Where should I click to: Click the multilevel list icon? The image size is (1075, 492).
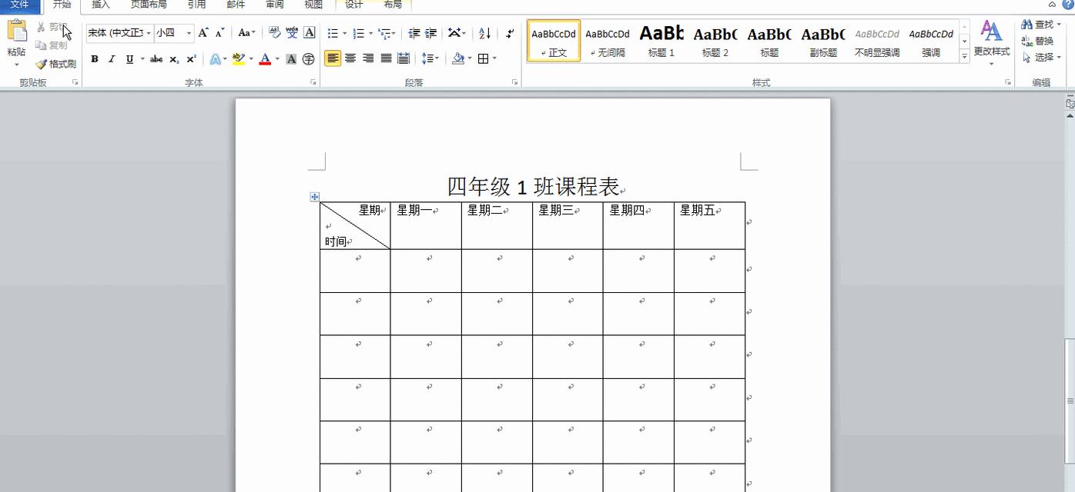385,33
